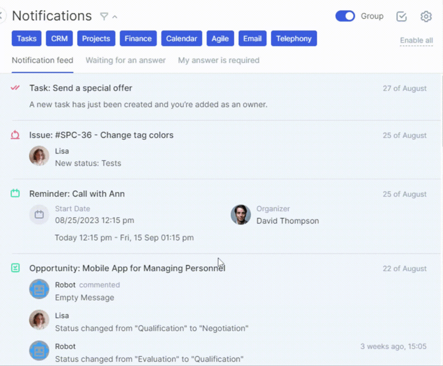This screenshot has height=366, width=443.
Task: Click Lisa's avatar for the Negotiation status change
Action: pos(40,320)
